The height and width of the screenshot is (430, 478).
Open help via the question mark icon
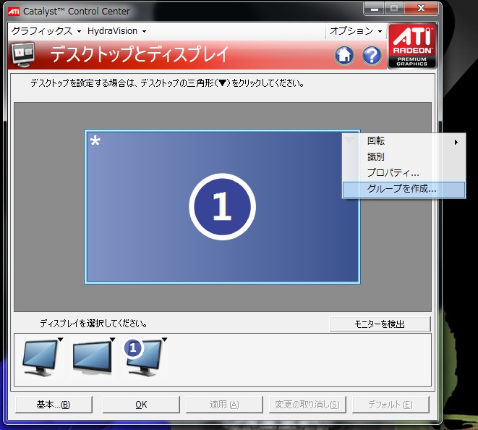(x=372, y=55)
